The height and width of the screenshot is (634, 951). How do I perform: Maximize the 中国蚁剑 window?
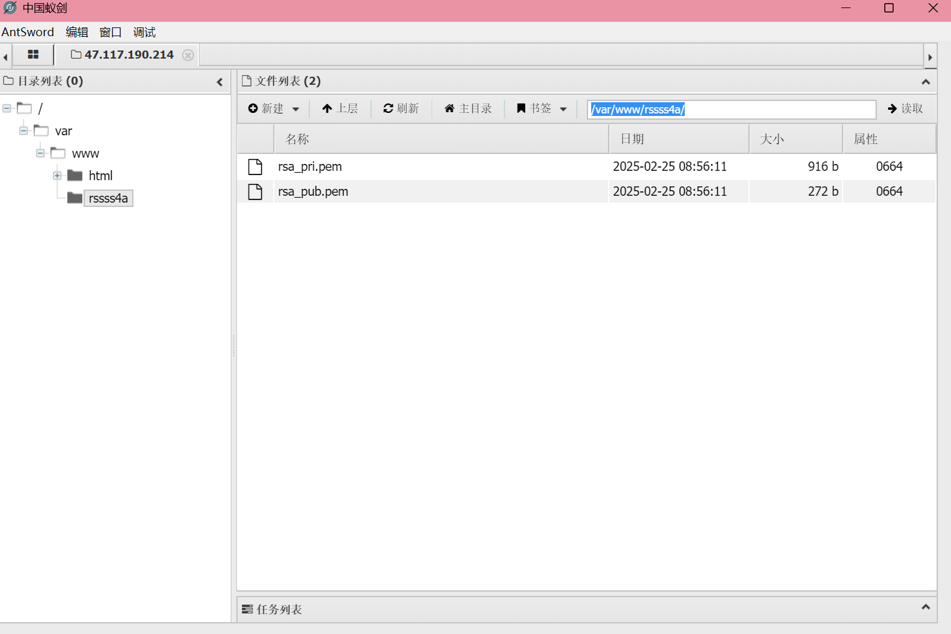coord(889,8)
